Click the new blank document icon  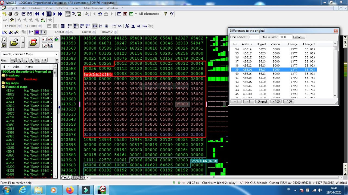pos(4,39)
